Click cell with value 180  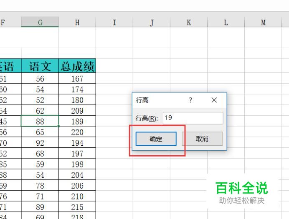point(77,100)
